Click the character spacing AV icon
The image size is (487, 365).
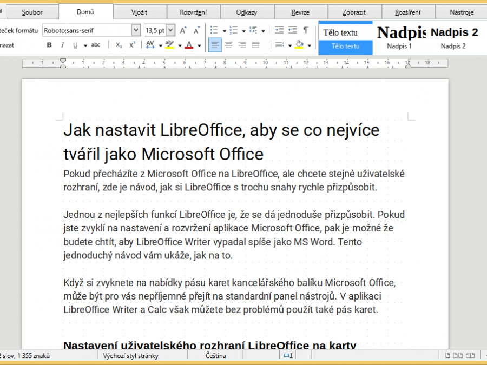point(150,45)
